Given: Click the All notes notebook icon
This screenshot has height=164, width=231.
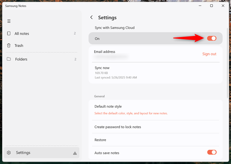Looking at the screenshot, I should coord(9,34).
